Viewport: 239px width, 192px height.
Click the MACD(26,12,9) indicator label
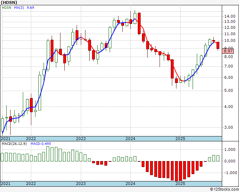(x=14, y=144)
